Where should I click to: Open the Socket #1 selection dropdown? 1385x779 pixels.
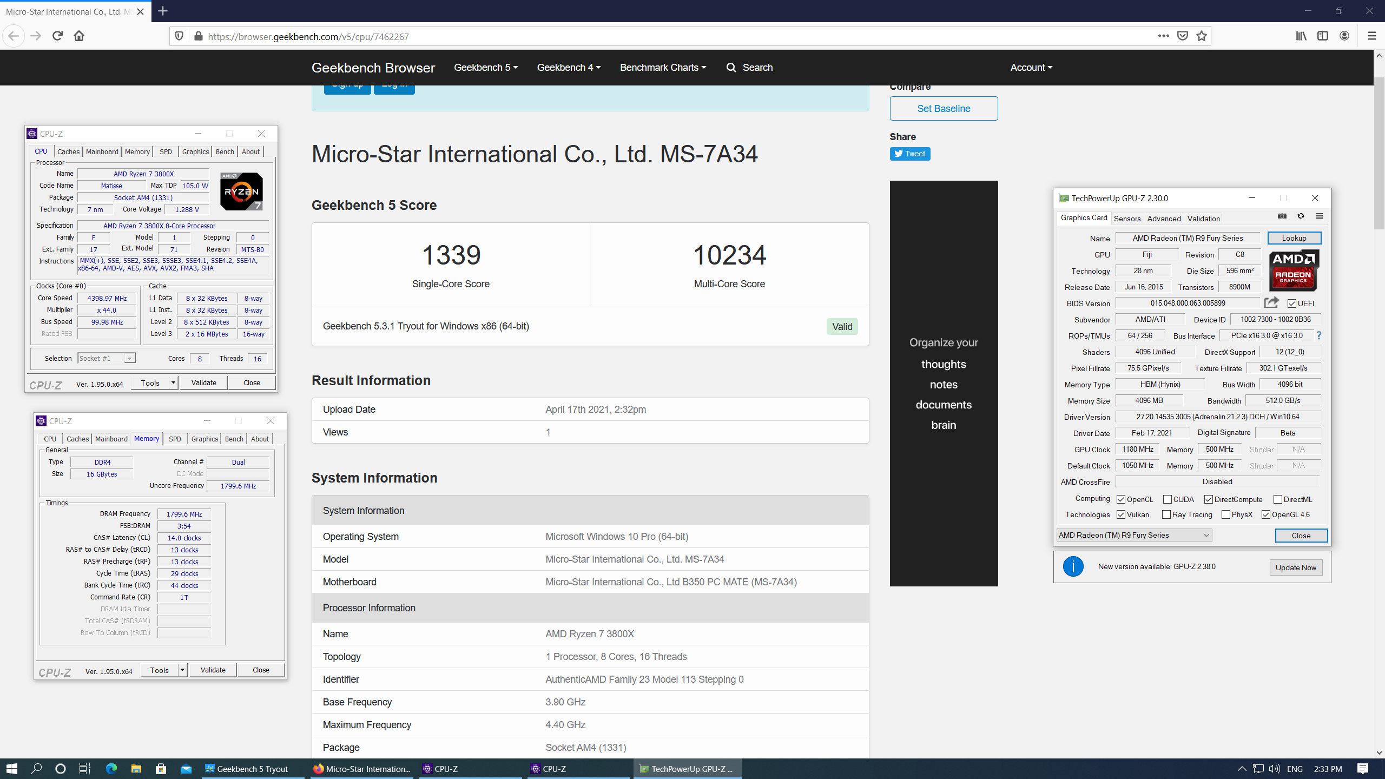(106, 358)
